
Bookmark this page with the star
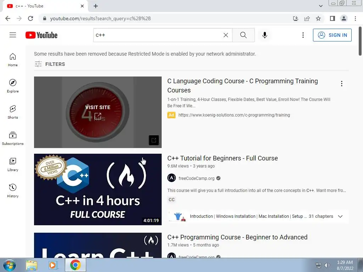(x=318, y=18)
